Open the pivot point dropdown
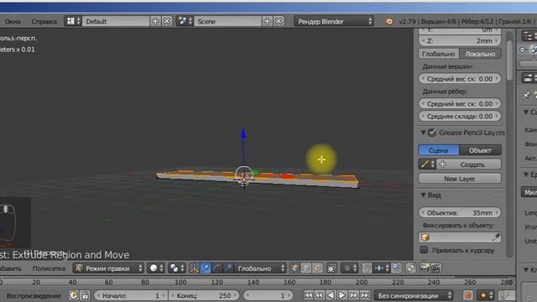537x302 pixels. tap(177, 268)
